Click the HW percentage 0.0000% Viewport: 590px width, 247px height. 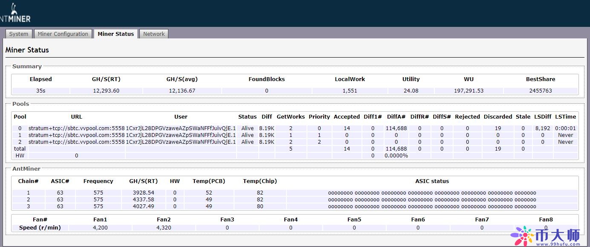pyautogui.click(x=396, y=155)
